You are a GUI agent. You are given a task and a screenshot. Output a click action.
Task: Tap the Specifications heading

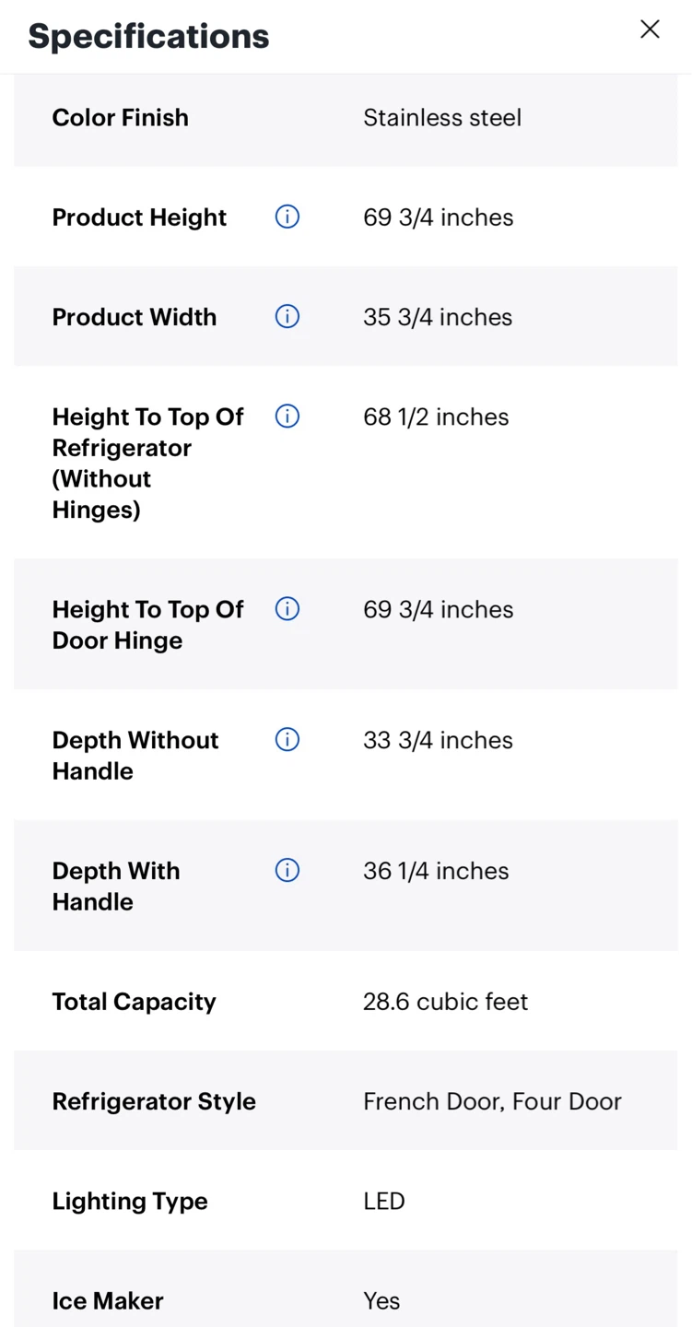pyautogui.click(x=148, y=37)
